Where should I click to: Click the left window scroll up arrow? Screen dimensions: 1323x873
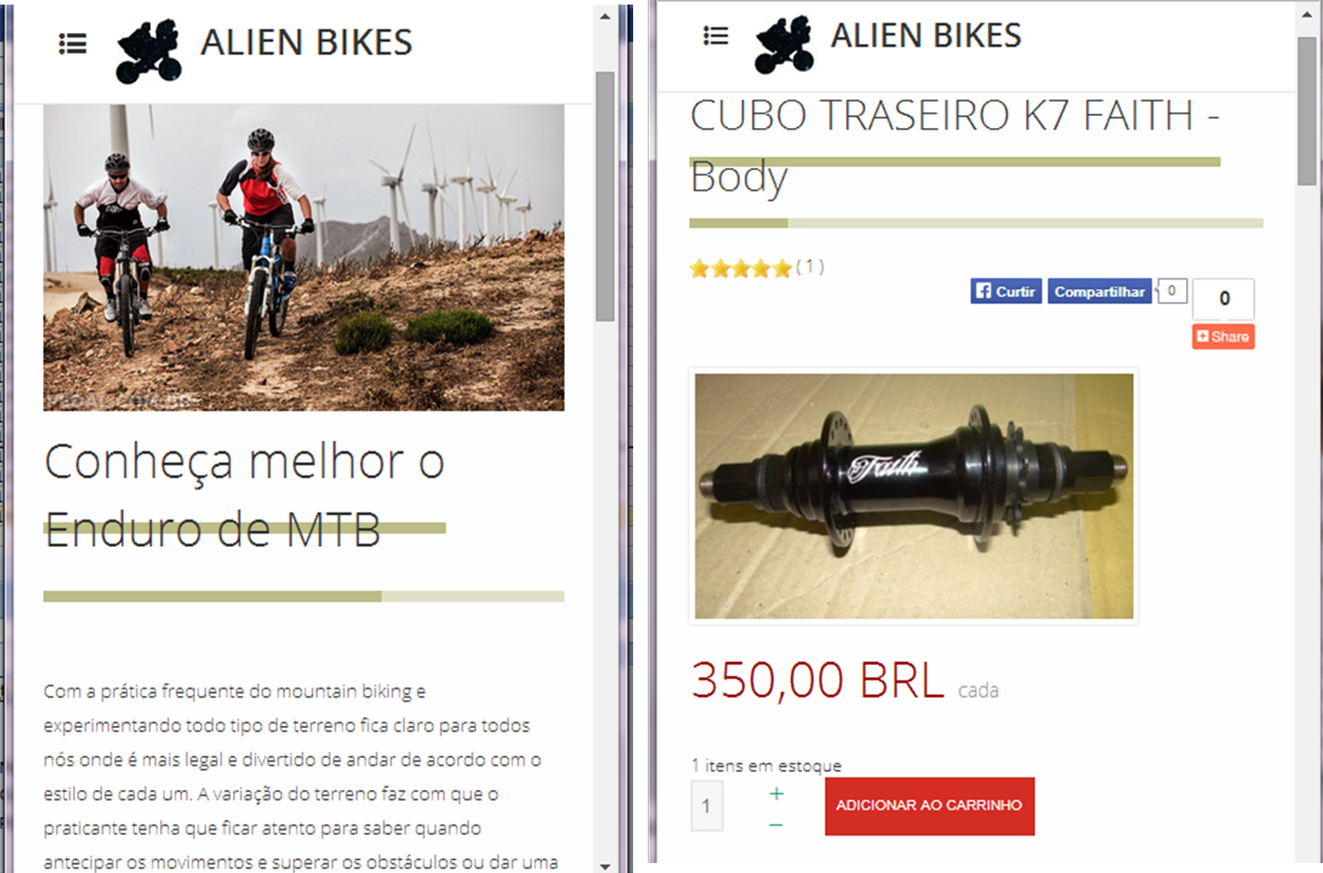605,16
